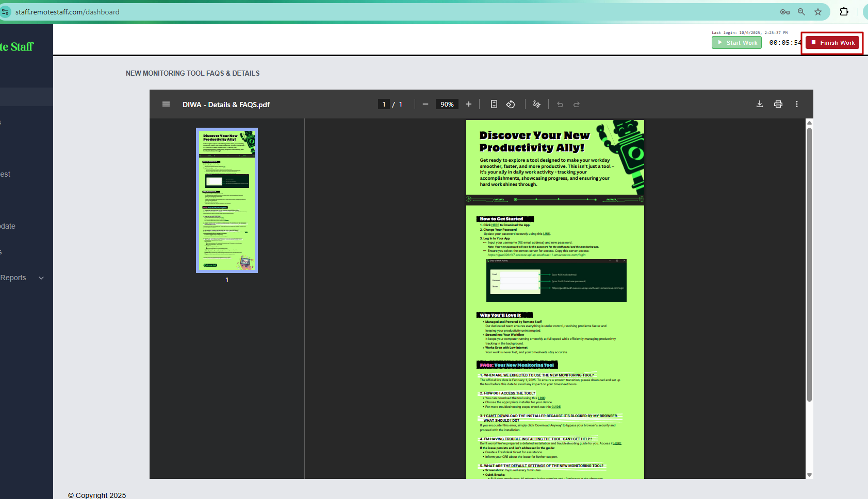Click the PDF scrollbar up arrow
Image resolution: width=868 pixels, height=499 pixels.
(809, 123)
